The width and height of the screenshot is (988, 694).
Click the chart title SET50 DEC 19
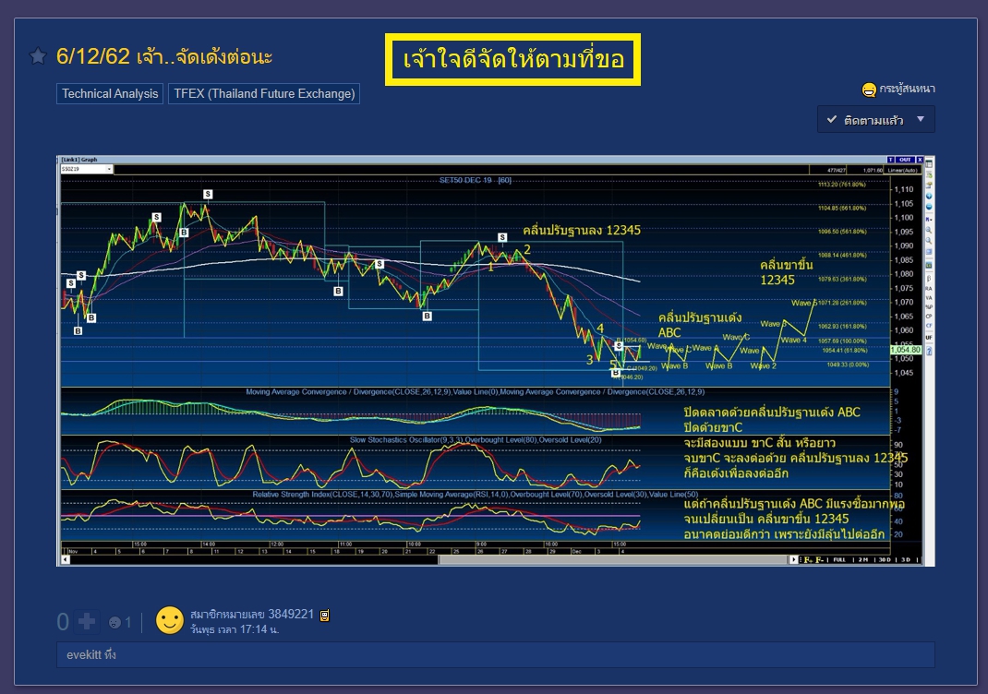[x=465, y=180]
